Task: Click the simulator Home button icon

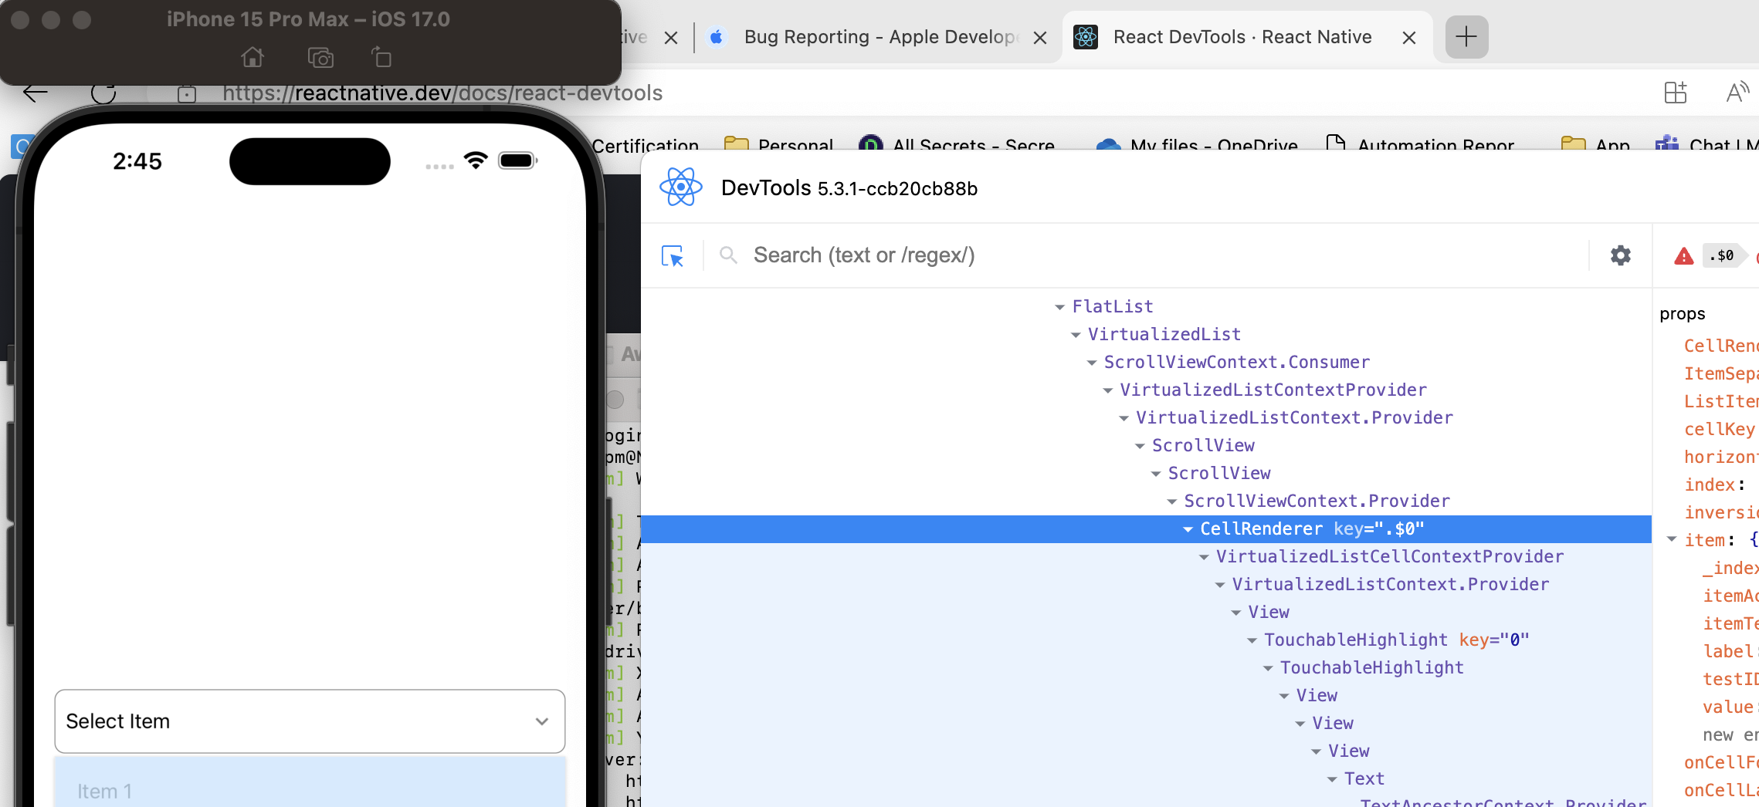Action: (x=252, y=57)
